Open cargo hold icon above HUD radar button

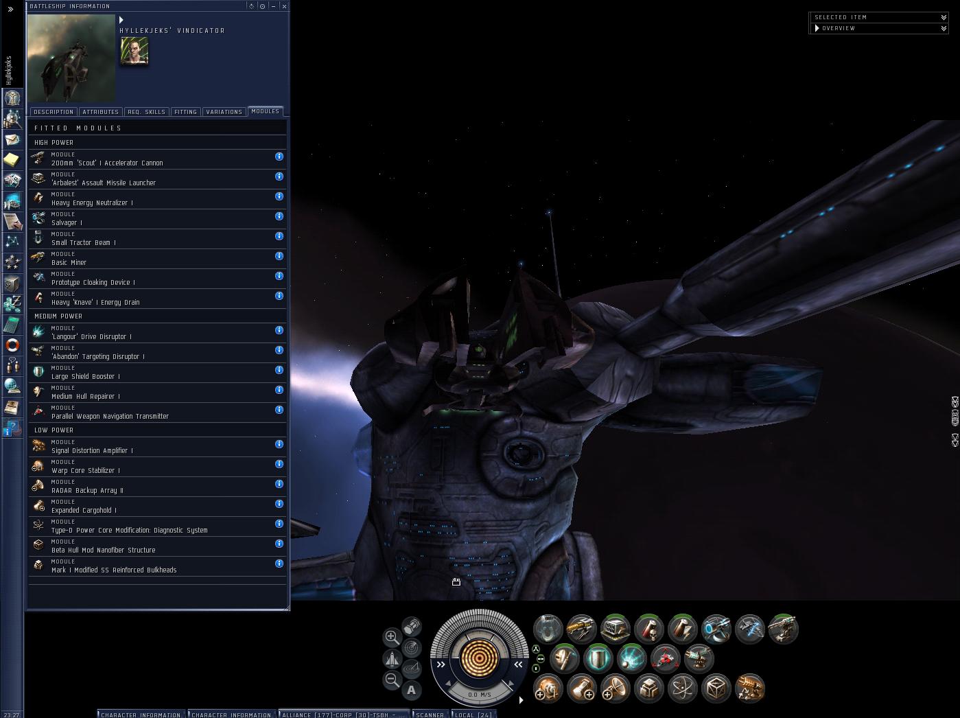point(412,626)
